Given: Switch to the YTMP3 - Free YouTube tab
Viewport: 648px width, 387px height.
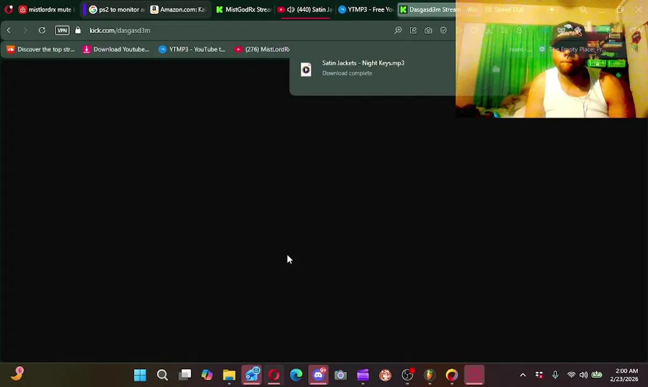Looking at the screenshot, I should [x=366, y=9].
